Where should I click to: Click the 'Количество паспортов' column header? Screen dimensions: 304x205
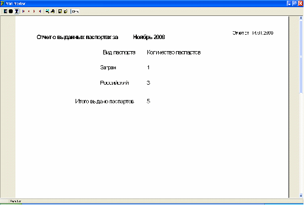click(174, 52)
